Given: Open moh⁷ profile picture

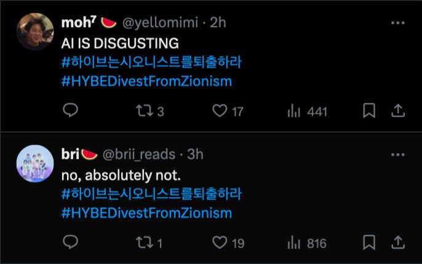Looking at the screenshot, I should [35, 31].
